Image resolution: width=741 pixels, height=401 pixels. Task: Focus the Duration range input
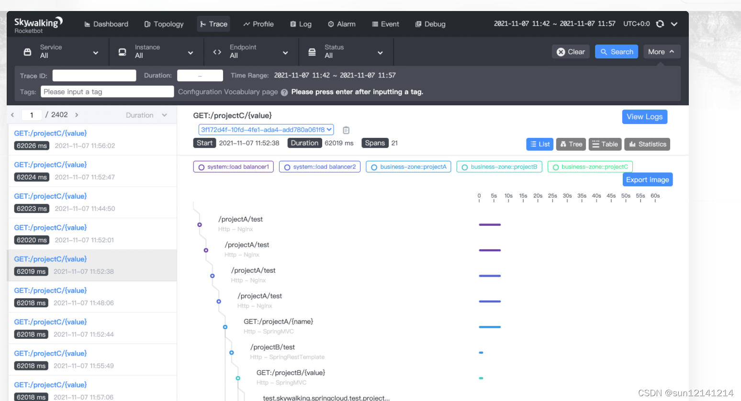pyautogui.click(x=200, y=76)
